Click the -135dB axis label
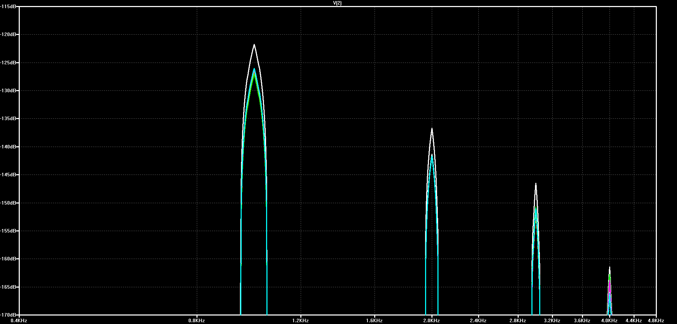This screenshot has height=324, width=677. 8,118
